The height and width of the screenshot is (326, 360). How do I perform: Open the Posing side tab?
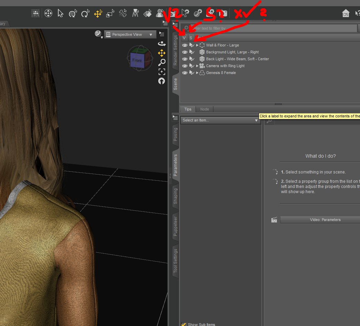pos(176,134)
